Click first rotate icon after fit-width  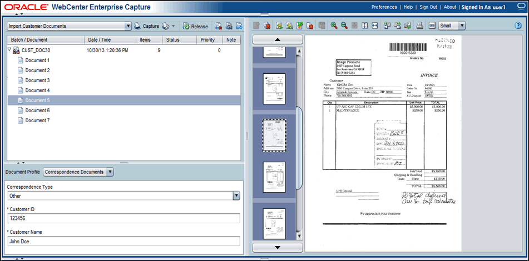pyautogui.click(x=387, y=26)
